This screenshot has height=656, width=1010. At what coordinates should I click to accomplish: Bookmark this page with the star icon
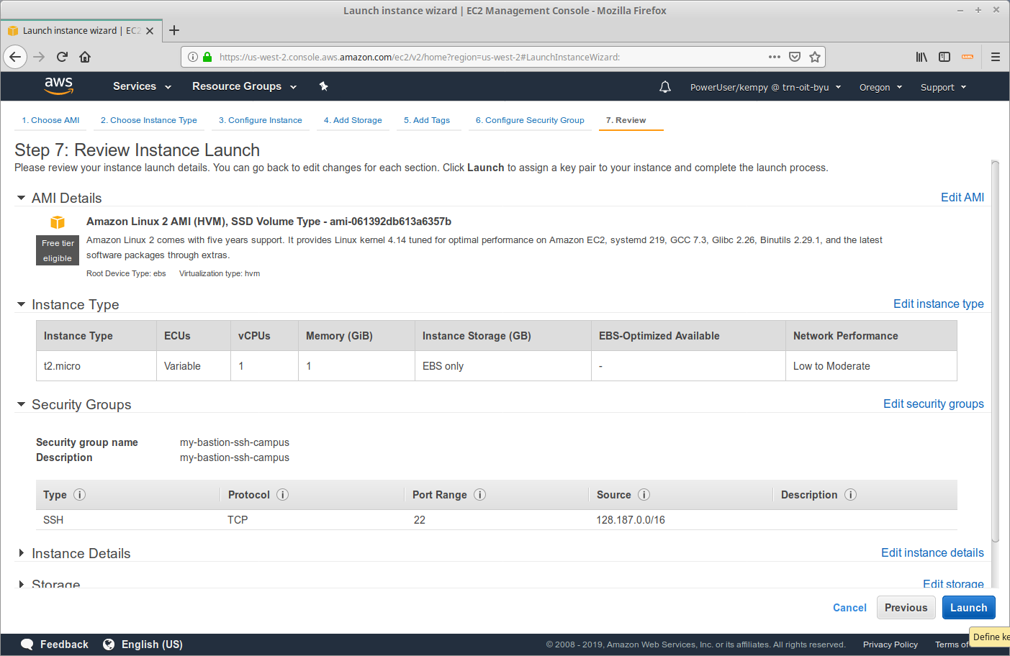pyautogui.click(x=815, y=57)
